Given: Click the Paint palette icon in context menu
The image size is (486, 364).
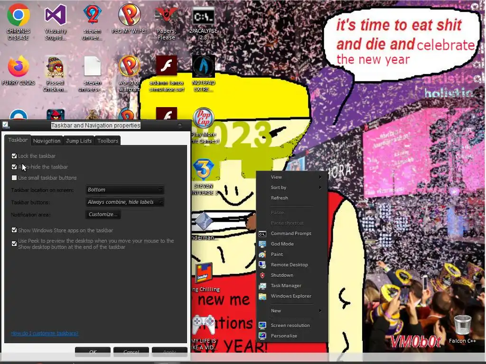Looking at the screenshot, I should click(262, 255).
